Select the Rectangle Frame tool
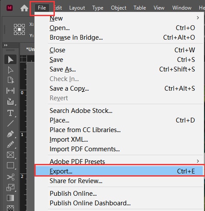 click(10, 155)
